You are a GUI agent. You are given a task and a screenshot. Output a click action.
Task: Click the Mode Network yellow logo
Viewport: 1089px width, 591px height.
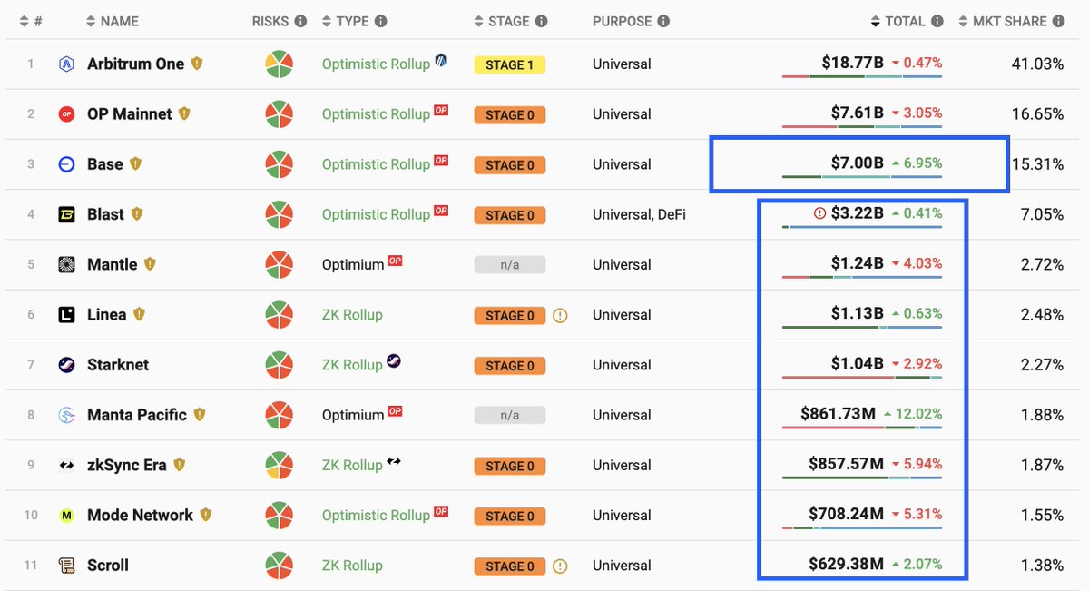point(66,515)
